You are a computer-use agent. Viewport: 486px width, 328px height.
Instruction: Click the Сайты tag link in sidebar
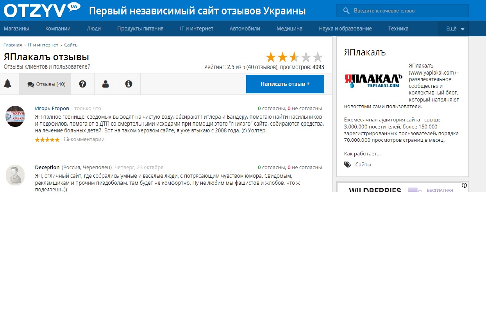(363, 164)
